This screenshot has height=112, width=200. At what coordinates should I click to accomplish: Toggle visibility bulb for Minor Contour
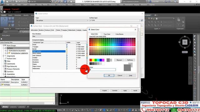pyautogui.click(x=67, y=53)
